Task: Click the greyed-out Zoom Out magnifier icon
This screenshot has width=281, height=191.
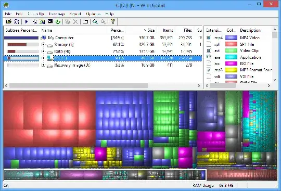Action: [103, 22]
